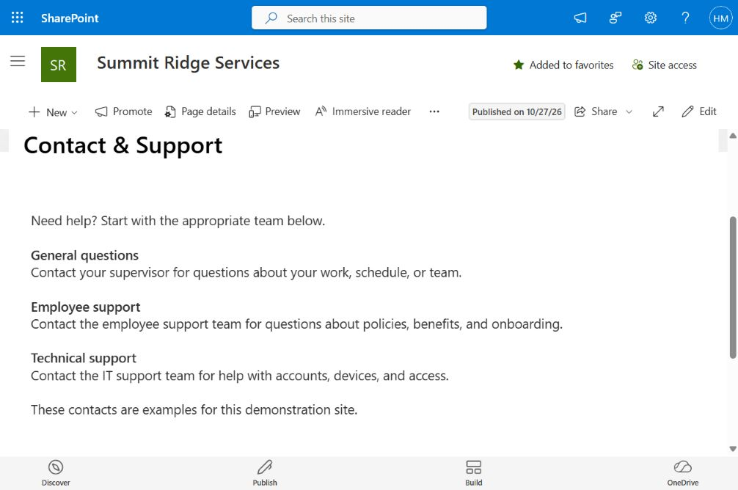
Task: Click the SharePoint home link
Action: tap(70, 18)
